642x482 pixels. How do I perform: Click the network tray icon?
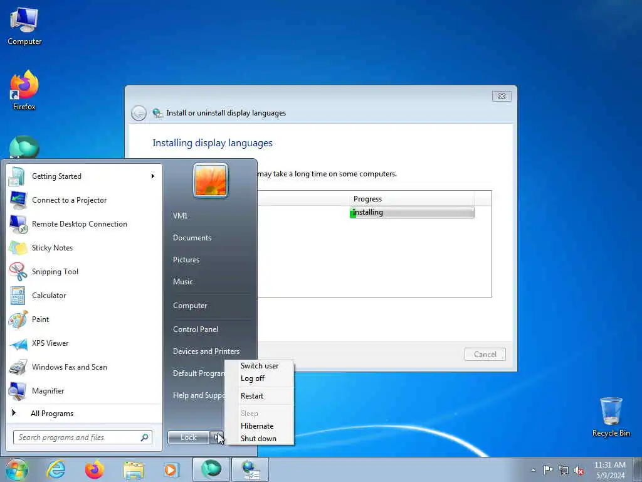point(564,470)
